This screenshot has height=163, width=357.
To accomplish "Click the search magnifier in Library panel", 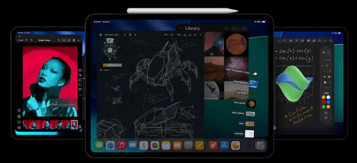I will tap(244, 28).
